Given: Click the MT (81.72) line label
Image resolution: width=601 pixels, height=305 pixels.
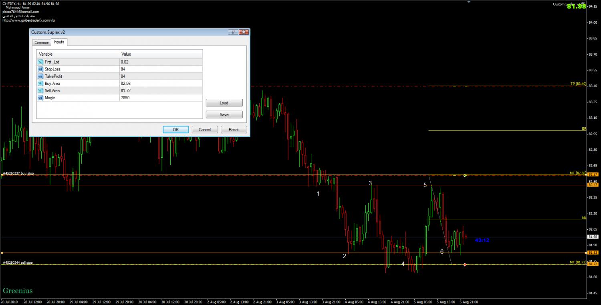Looking at the screenshot, I should pos(578,262).
